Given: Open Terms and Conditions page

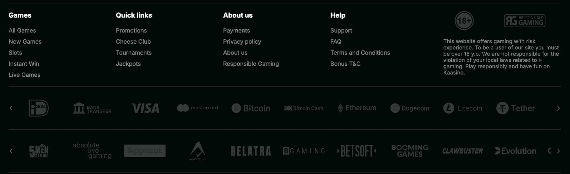Looking at the screenshot, I should (x=360, y=53).
